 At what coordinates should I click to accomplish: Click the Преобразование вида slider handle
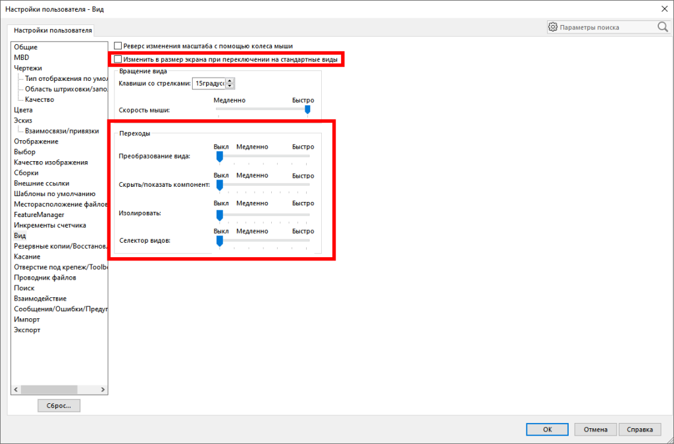pyautogui.click(x=220, y=157)
